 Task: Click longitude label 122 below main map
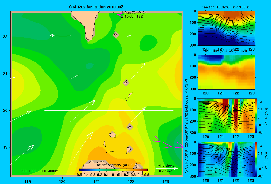click(131, 181)
